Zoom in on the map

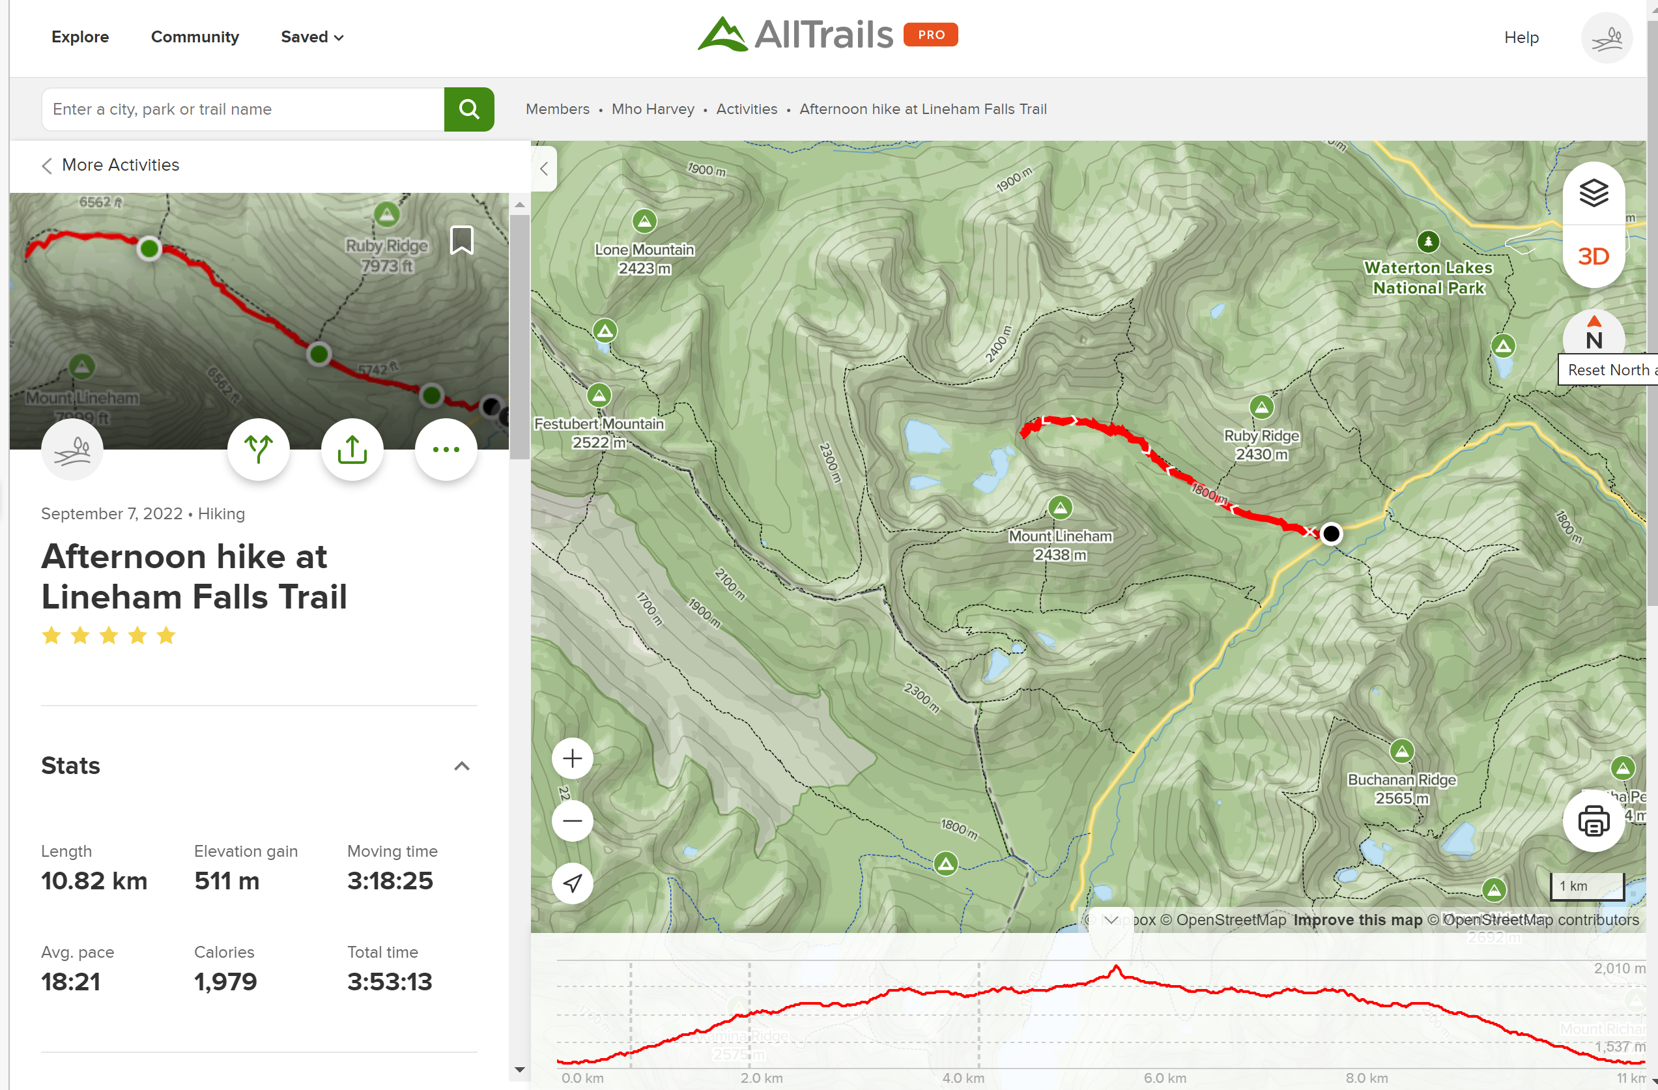(572, 758)
